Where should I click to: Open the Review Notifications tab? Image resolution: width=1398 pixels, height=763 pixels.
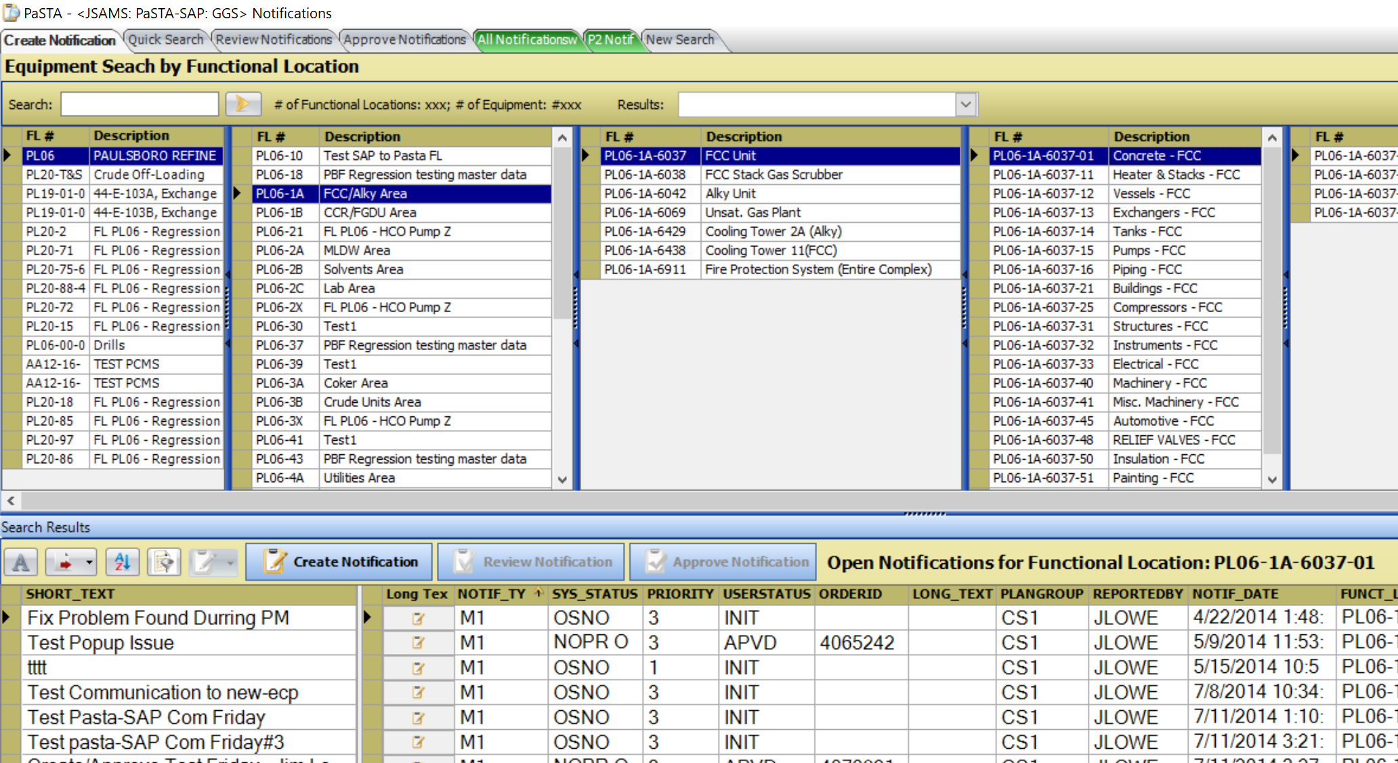tap(274, 39)
